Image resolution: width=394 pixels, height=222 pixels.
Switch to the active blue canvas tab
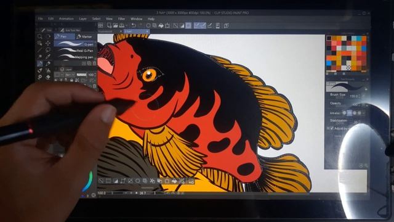(x=137, y=31)
